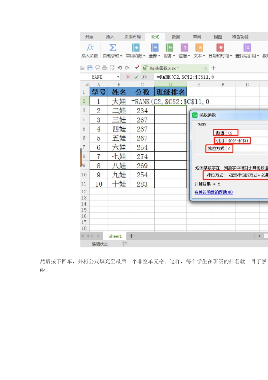Click the undo arrow icon

[120, 68]
